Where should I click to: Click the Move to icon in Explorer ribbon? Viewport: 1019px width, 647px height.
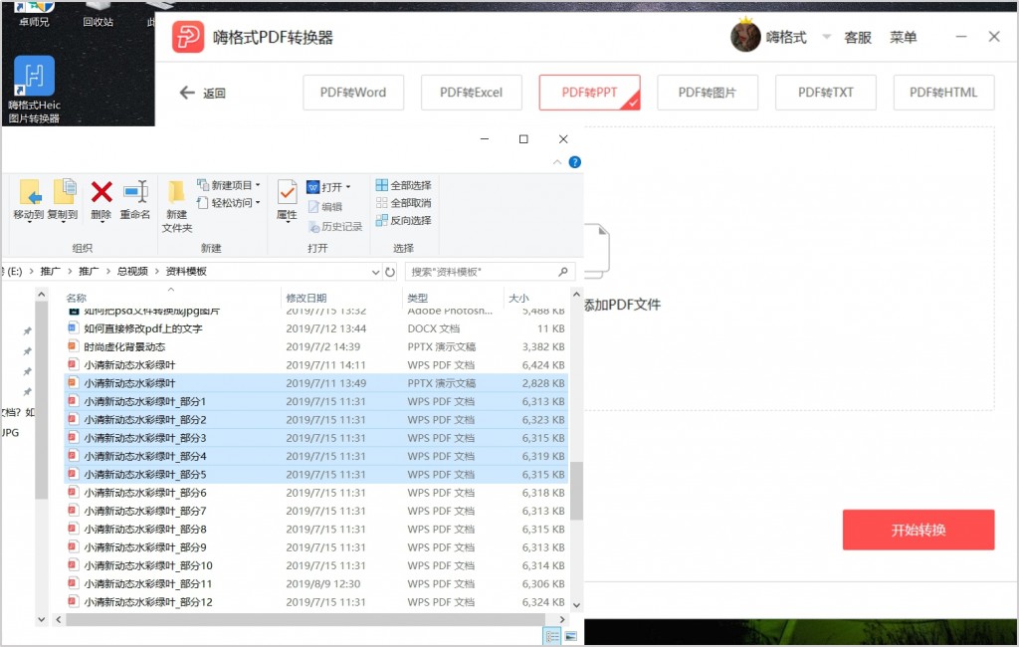point(29,193)
